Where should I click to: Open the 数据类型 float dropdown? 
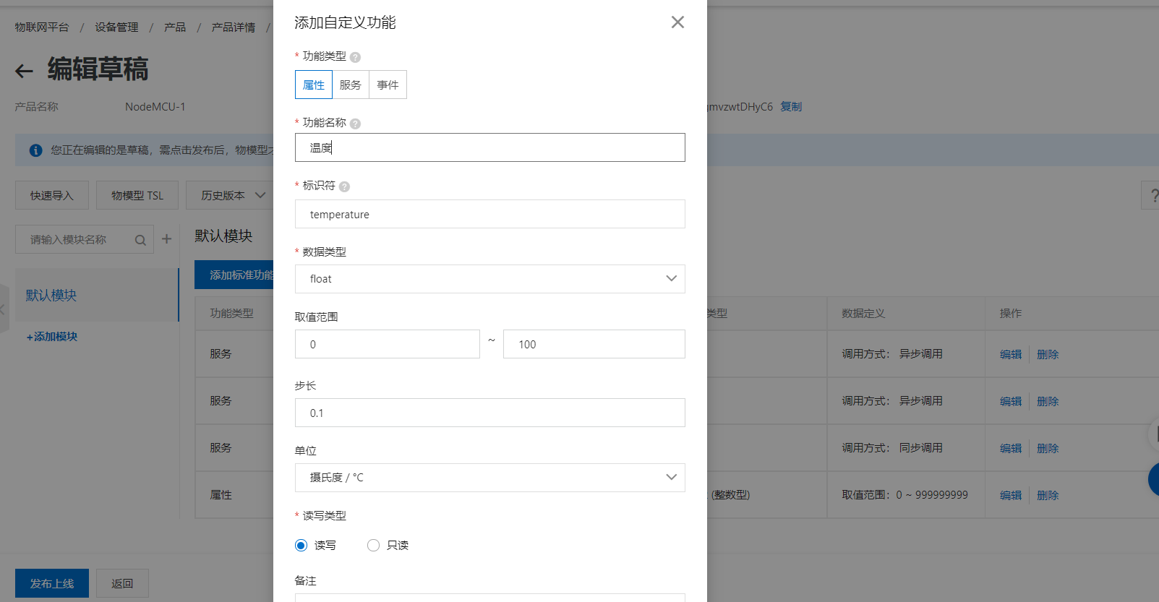(x=490, y=279)
